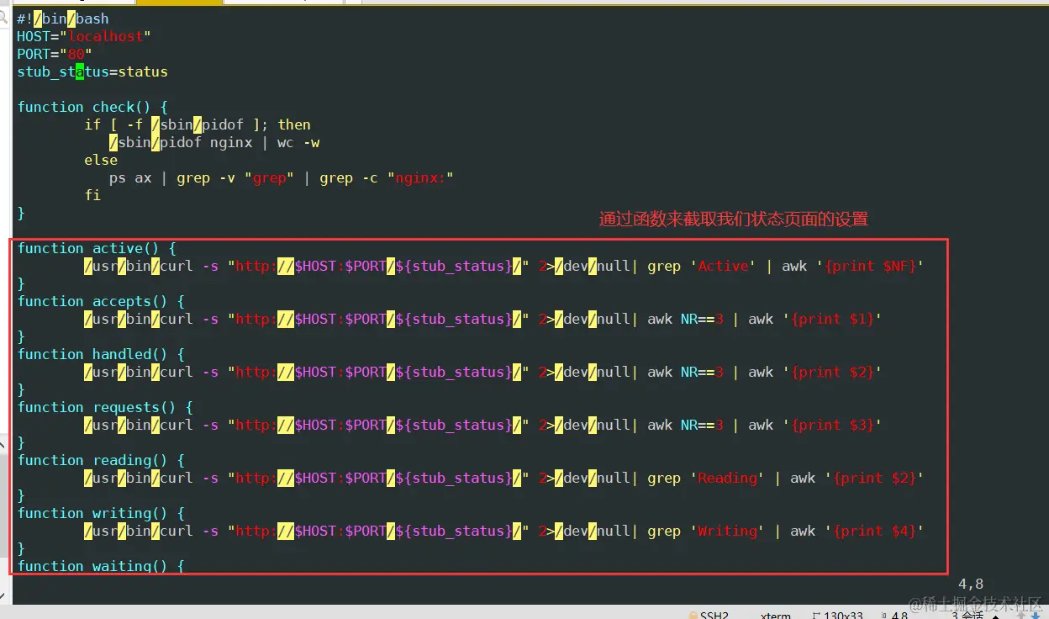This screenshot has width=1049, height=619.
Task: Click the 'if [ -f /sbin/pidof ]; then' line
Action: [x=198, y=124]
